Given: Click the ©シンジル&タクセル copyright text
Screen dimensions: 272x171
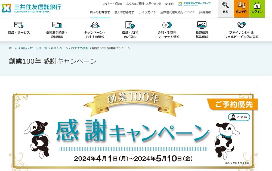Looking at the screenshot, I should coord(237,163).
